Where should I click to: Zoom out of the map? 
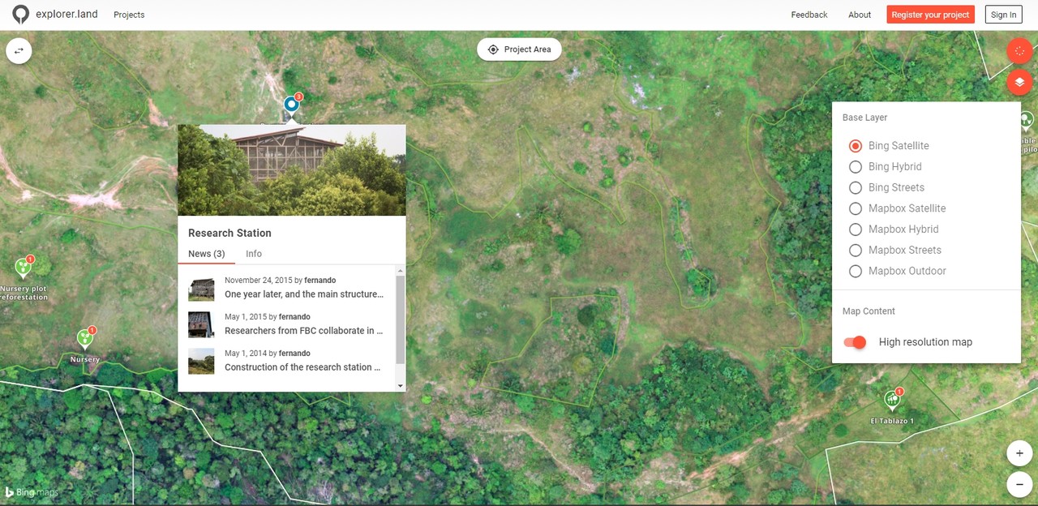pyautogui.click(x=1019, y=484)
